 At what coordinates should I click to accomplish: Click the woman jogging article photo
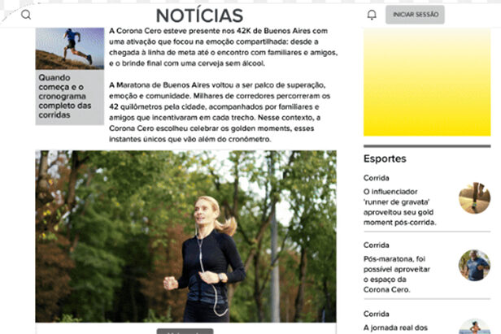[185, 236]
